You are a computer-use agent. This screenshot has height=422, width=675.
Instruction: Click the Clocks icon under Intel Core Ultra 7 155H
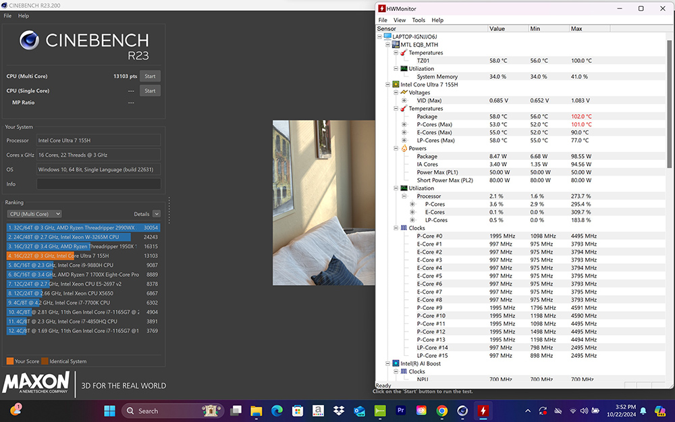click(404, 228)
